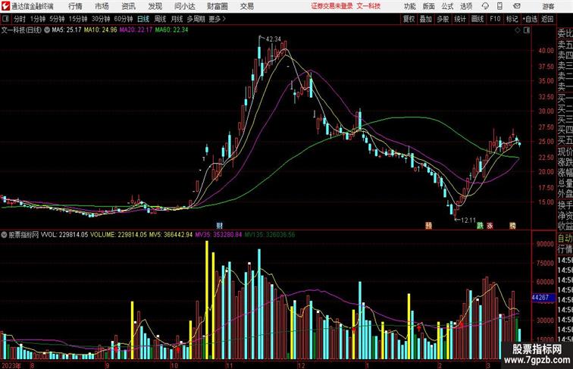The height and width of the screenshot is (369, 573).
Task: Open the 版面 menu
Action: (429, 6)
